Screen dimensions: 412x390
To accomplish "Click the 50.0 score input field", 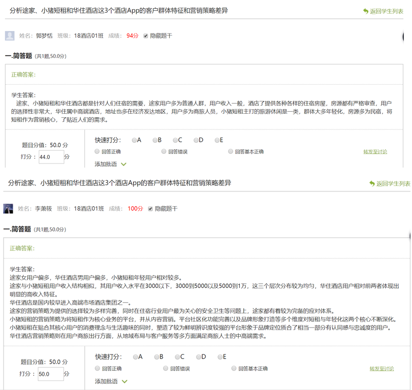I will click(x=50, y=374).
